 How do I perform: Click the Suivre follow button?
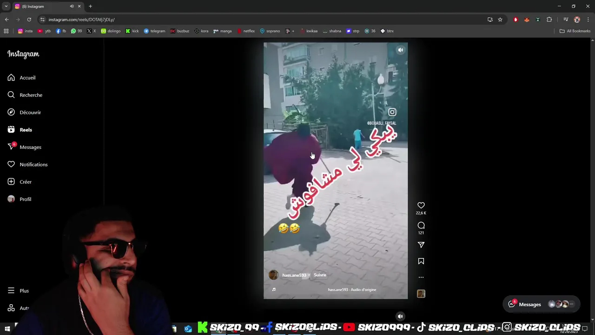pyautogui.click(x=320, y=275)
